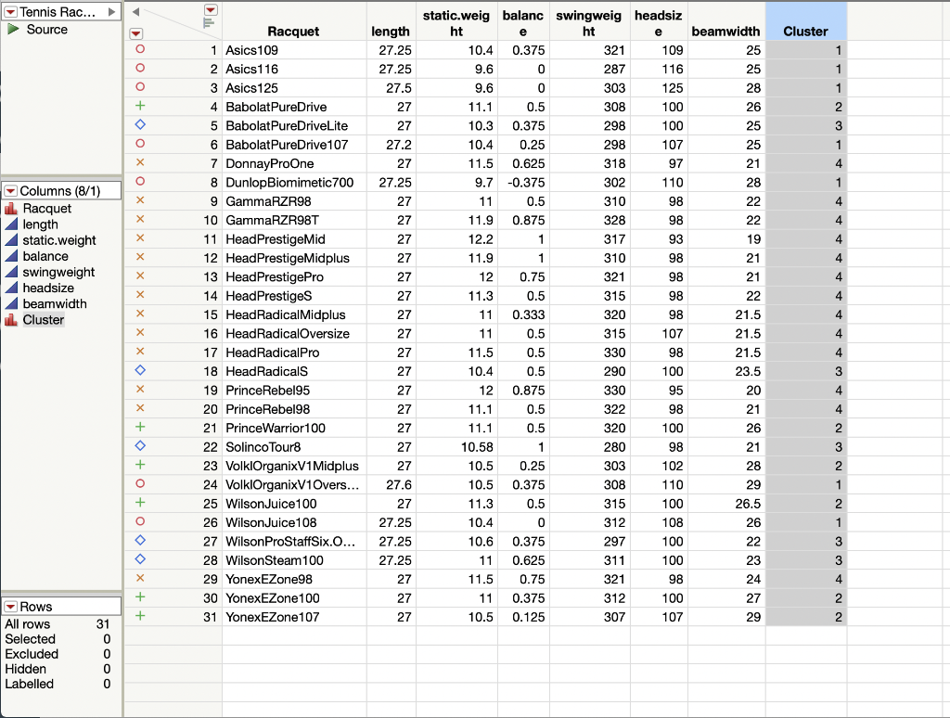Click the Asics109 cell
950x718 pixels.
click(x=251, y=50)
